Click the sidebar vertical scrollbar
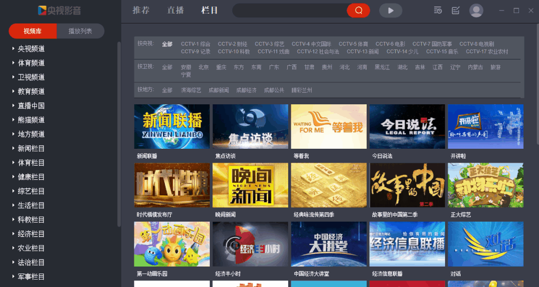 tap(119, 134)
